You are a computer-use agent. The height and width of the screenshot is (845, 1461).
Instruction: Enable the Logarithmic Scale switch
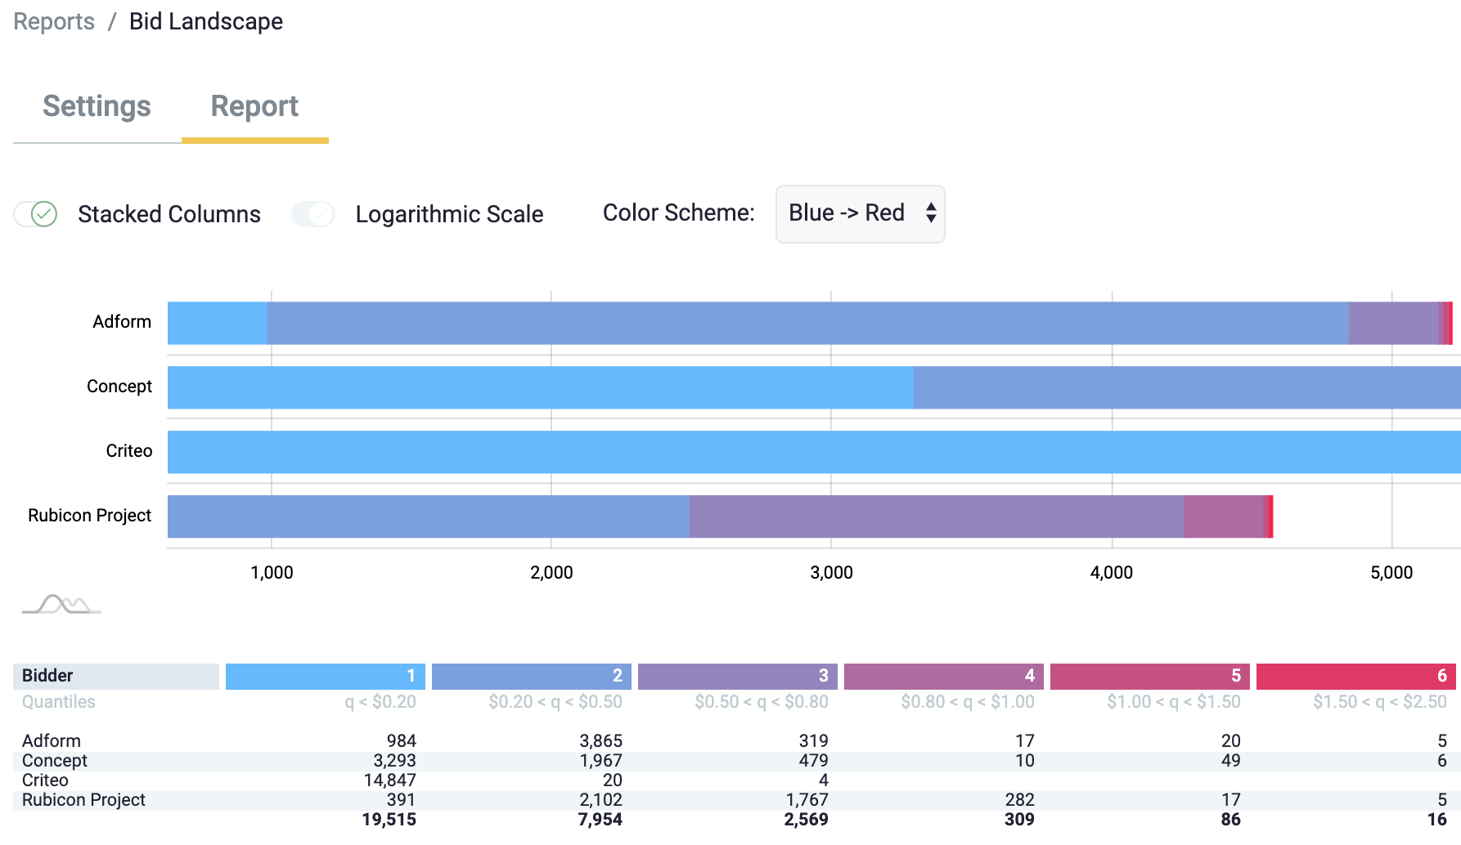(x=313, y=214)
